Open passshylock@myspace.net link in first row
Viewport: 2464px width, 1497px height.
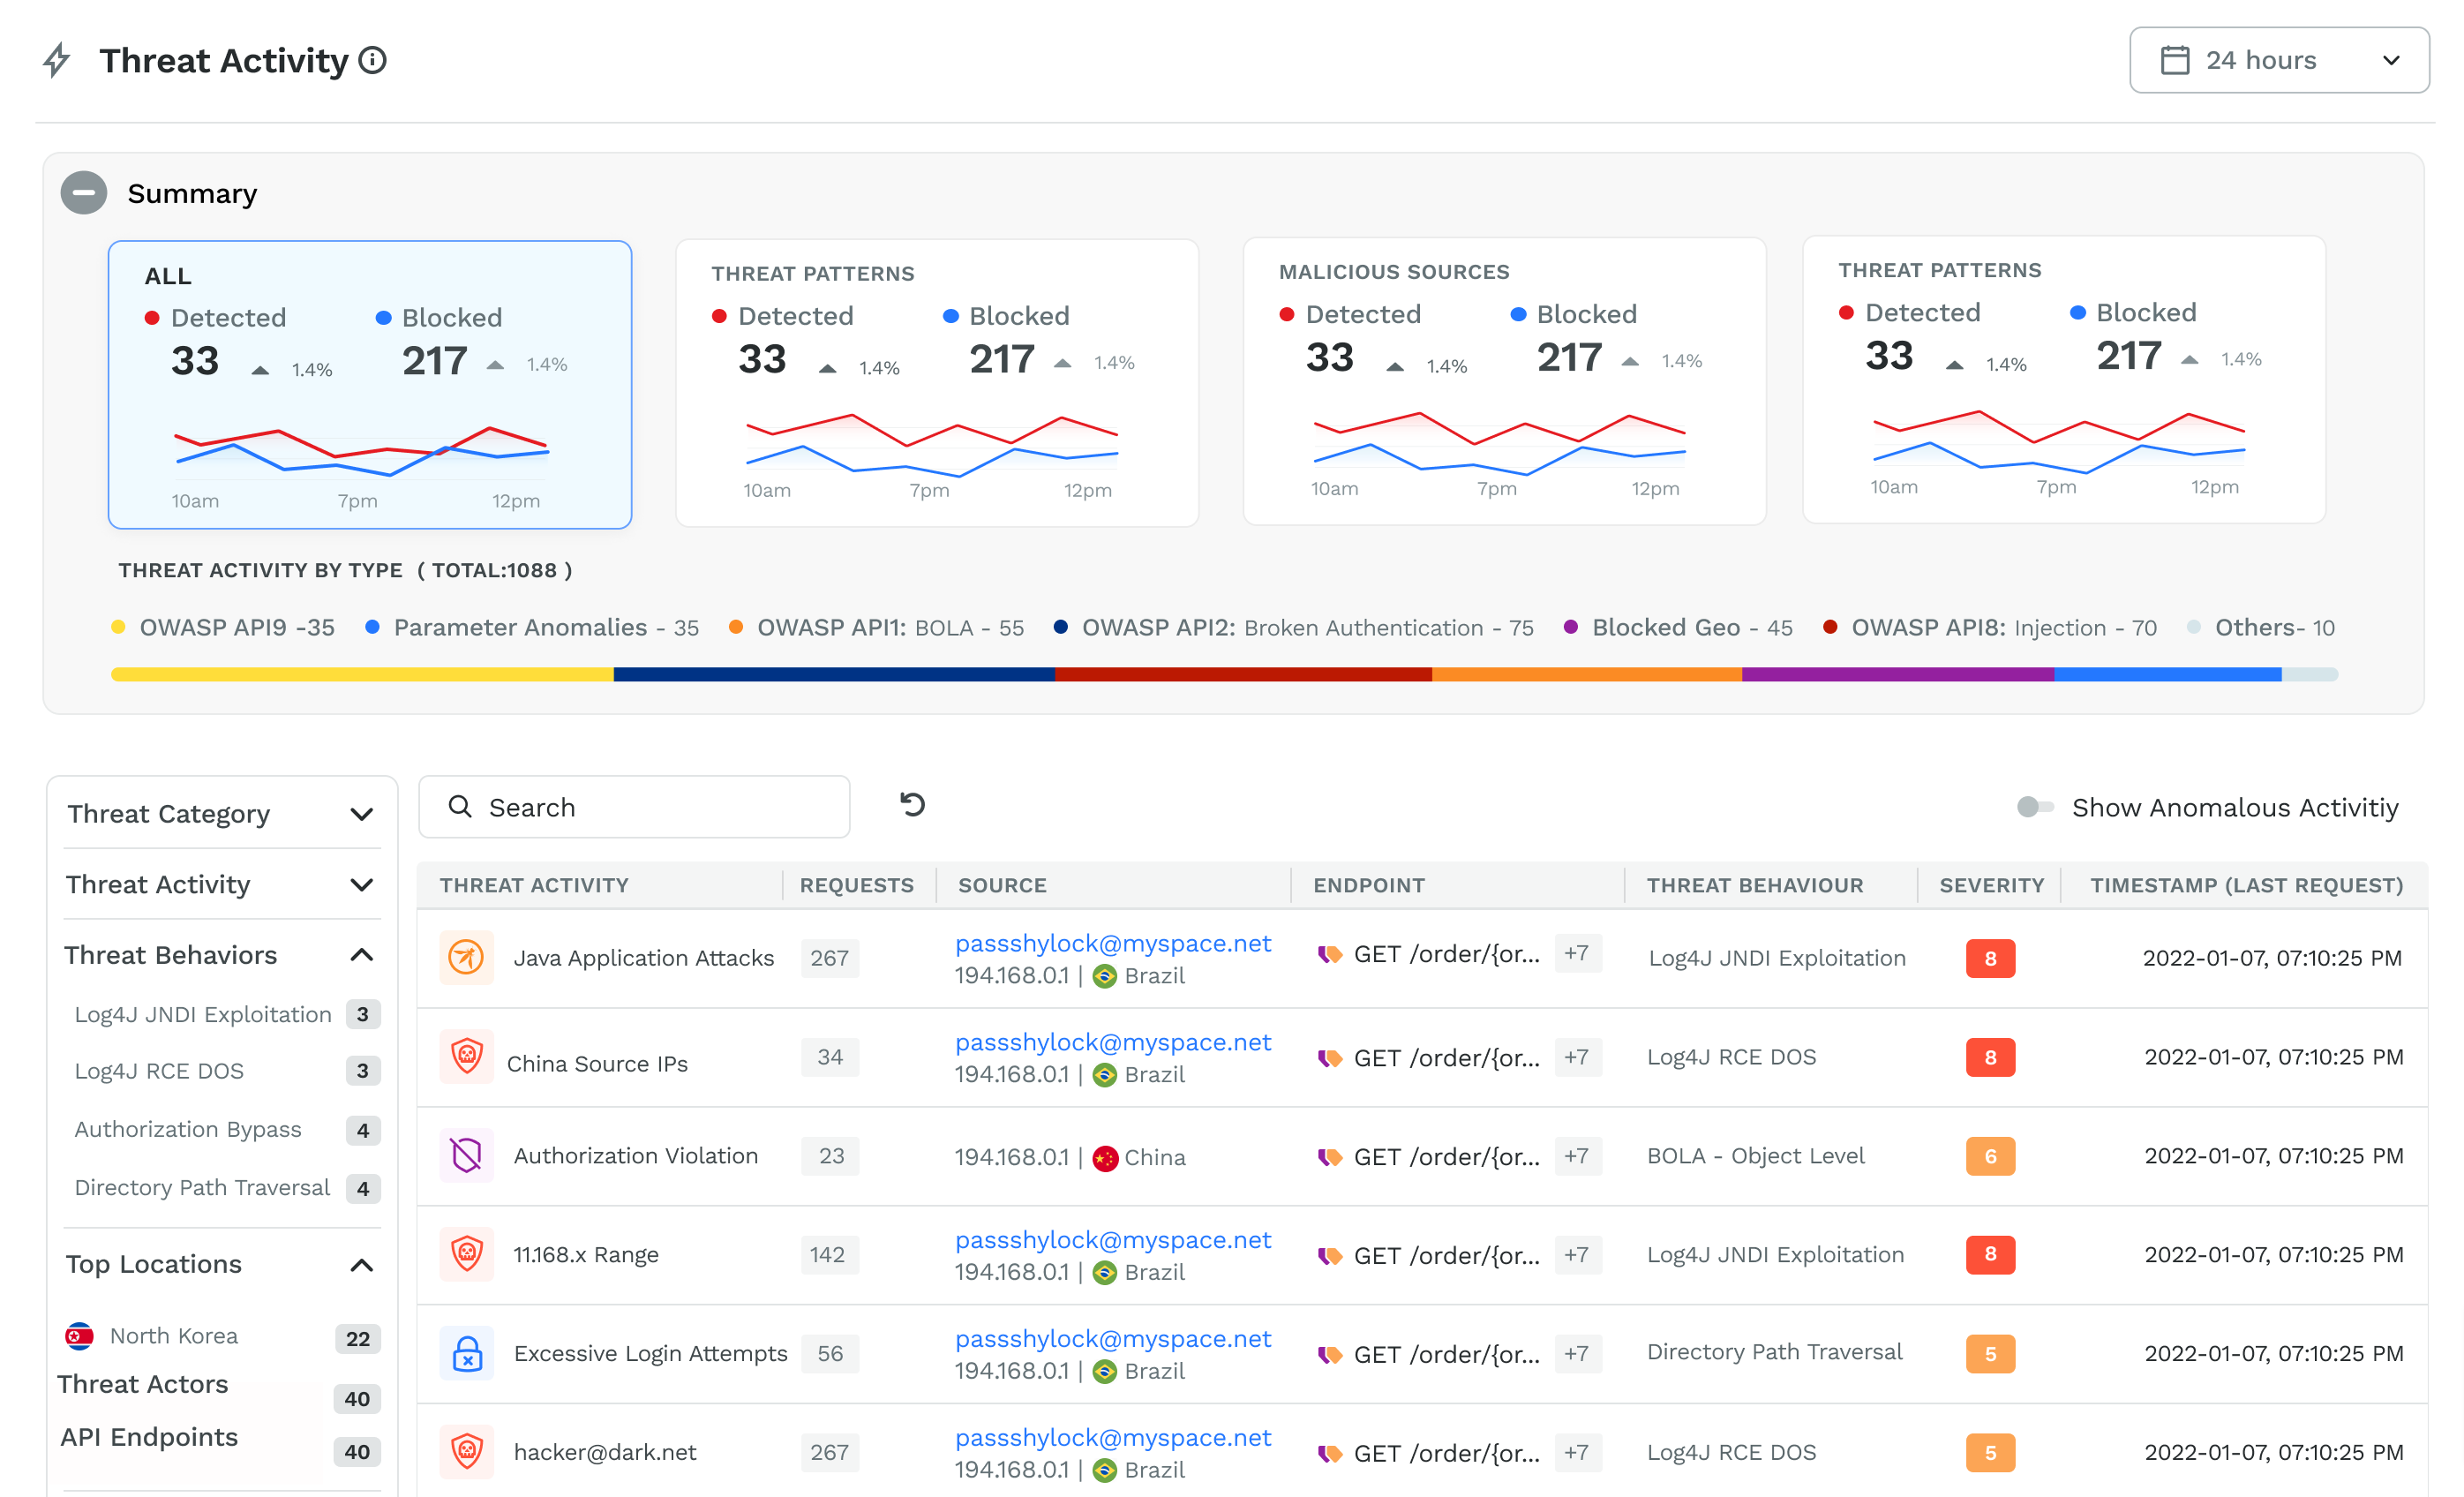pos(1112,943)
